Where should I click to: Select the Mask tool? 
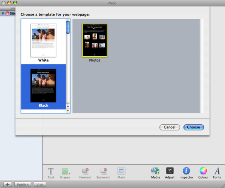(121, 173)
